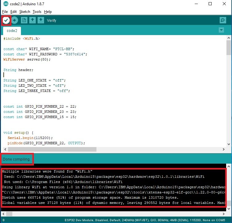Open the Serial Monitor
The image size is (232, 223).
pos(223,20)
